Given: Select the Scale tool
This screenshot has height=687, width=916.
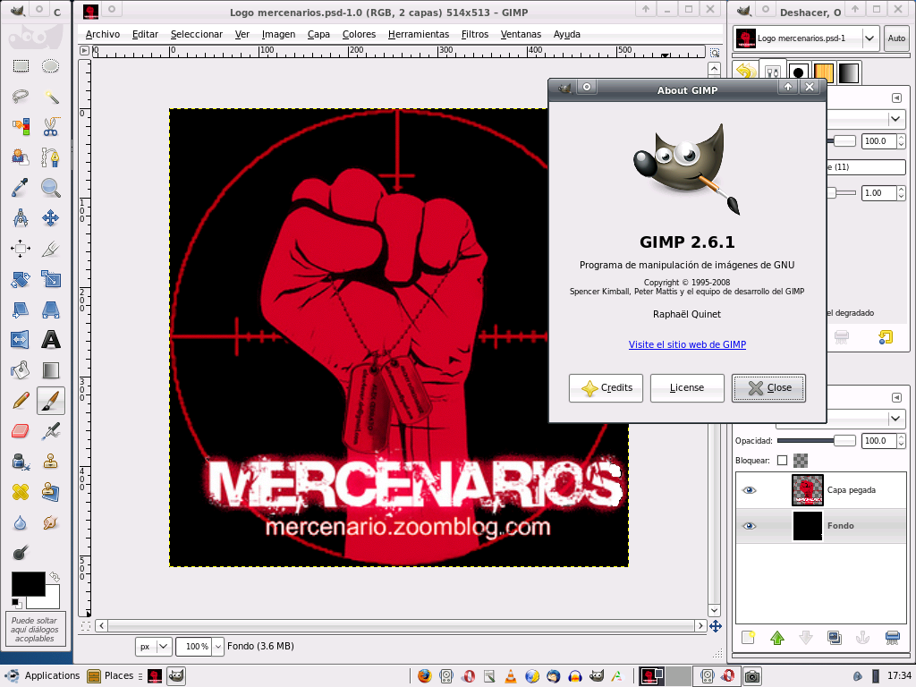Looking at the screenshot, I should tap(51, 279).
